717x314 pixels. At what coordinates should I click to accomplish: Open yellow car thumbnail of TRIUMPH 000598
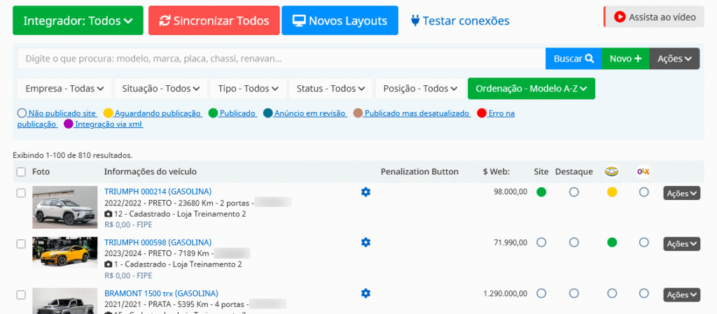pyautogui.click(x=65, y=252)
